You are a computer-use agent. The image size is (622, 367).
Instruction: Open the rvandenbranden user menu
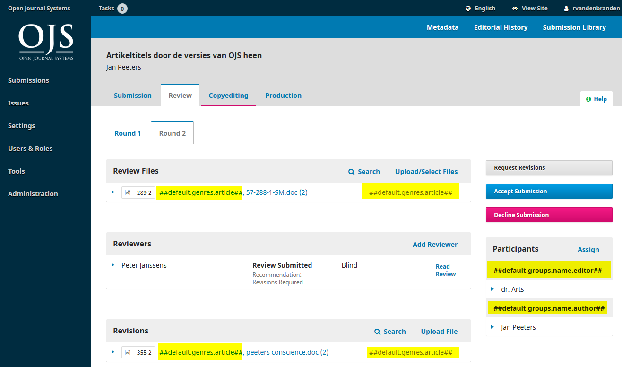tap(591, 9)
